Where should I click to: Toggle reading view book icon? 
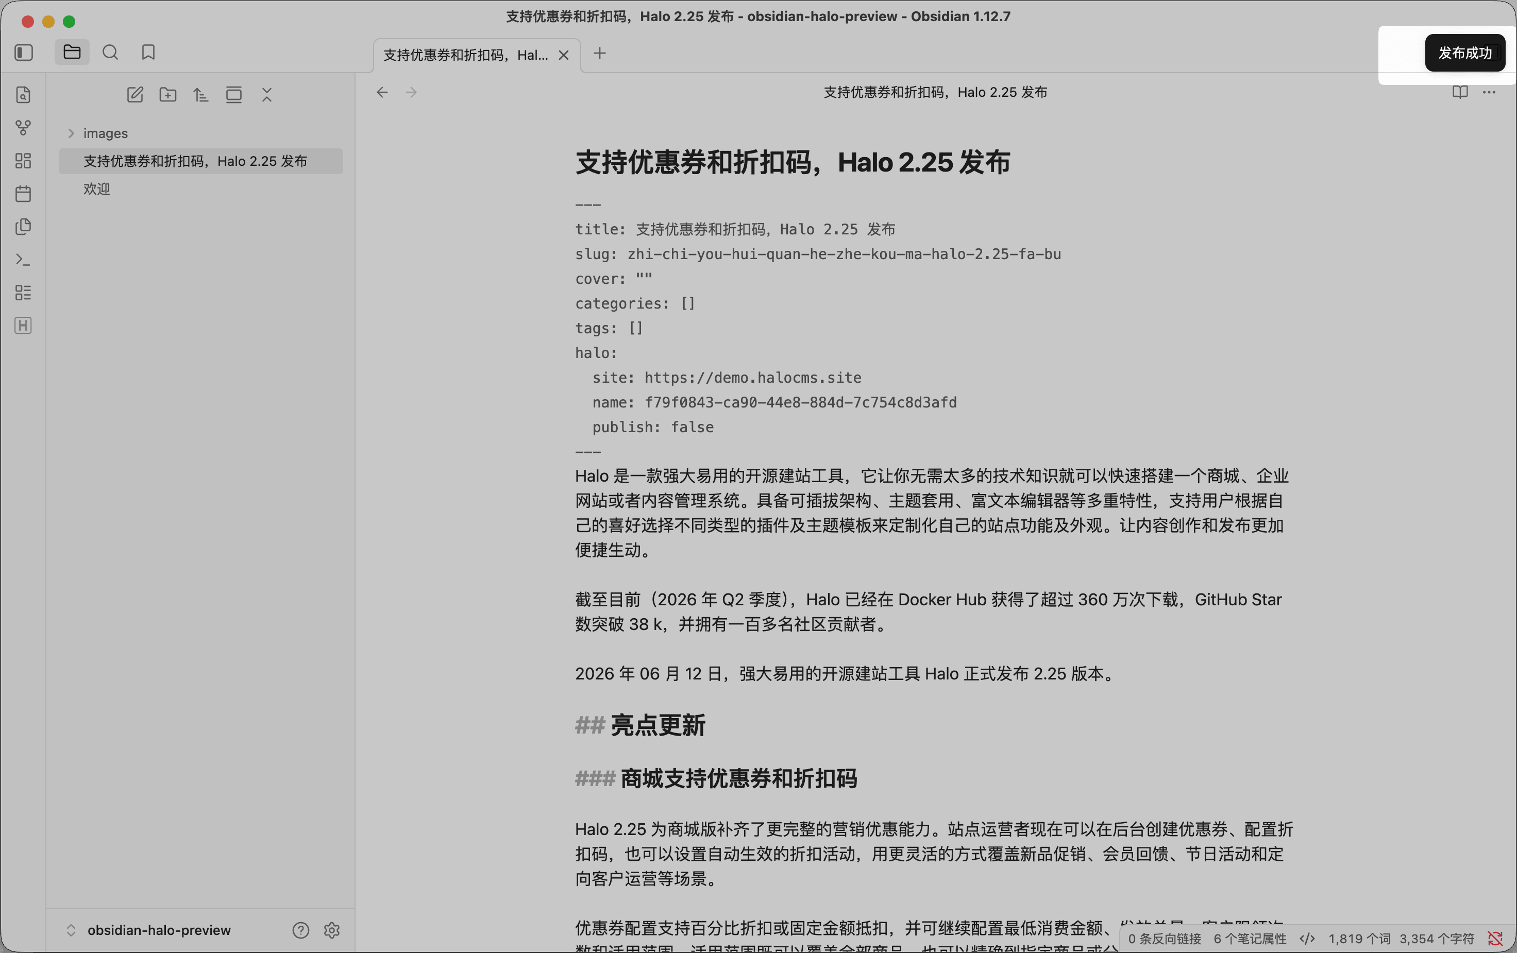click(x=1460, y=93)
